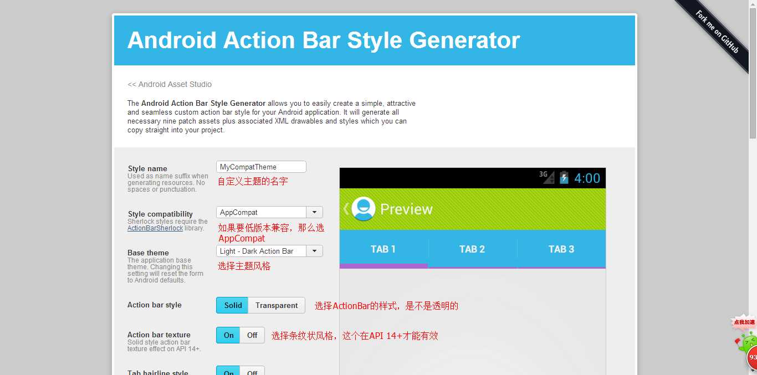Select Solid action bar style

pyautogui.click(x=232, y=305)
